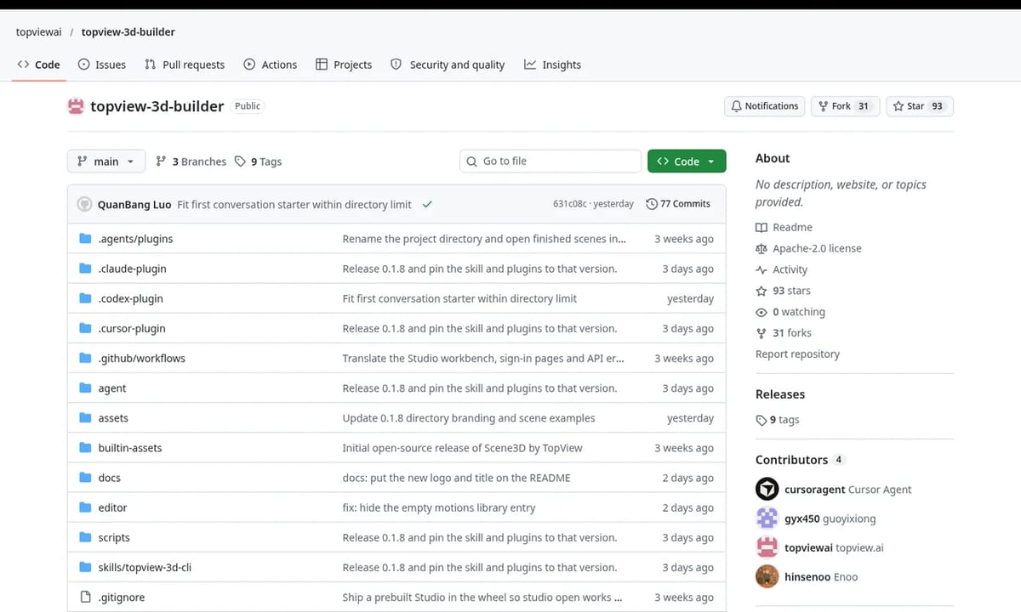Open the 93 stars link

coord(783,291)
